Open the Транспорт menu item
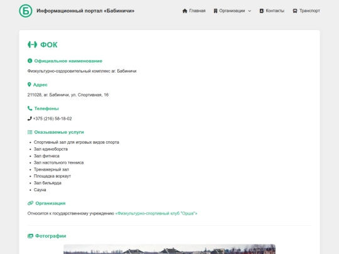The height and width of the screenshot is (254, 339). tap(309, 11)
